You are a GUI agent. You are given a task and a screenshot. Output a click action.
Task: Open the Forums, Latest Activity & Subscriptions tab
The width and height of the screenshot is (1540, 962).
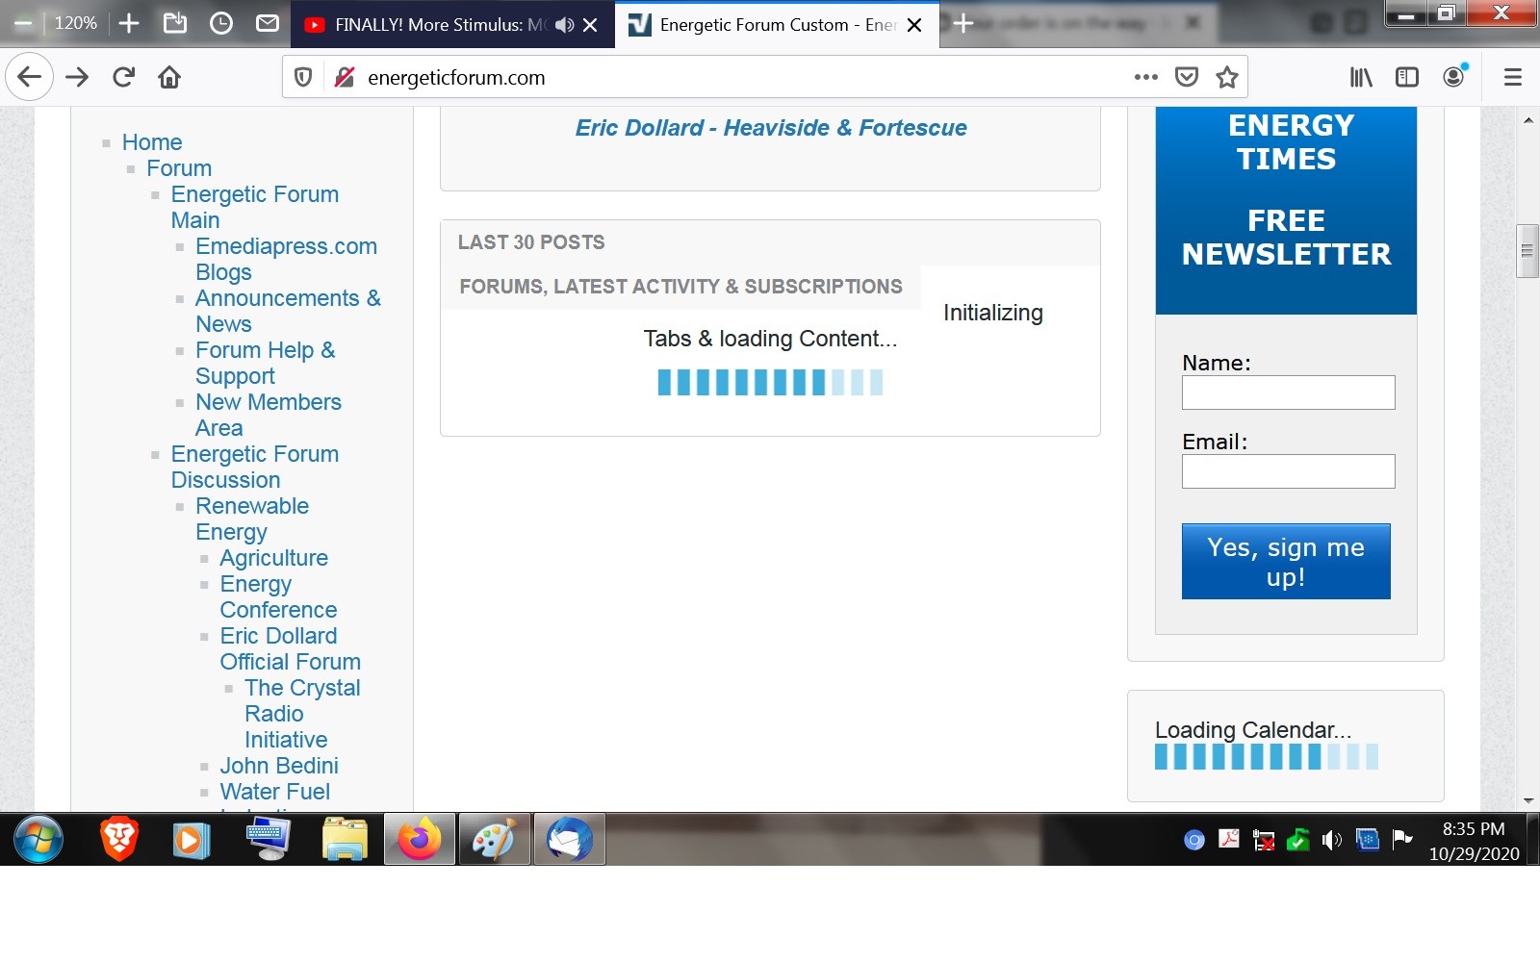[x=680, y=287]
